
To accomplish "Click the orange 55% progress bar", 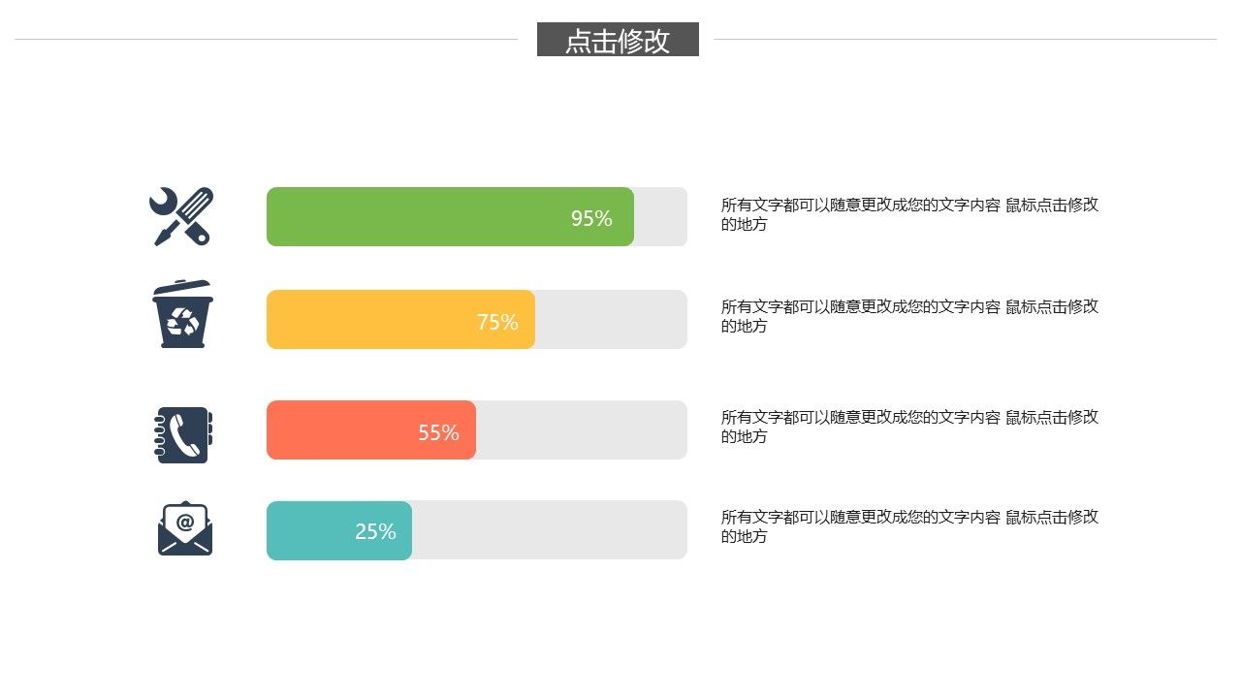I will (x=371, y=429).
